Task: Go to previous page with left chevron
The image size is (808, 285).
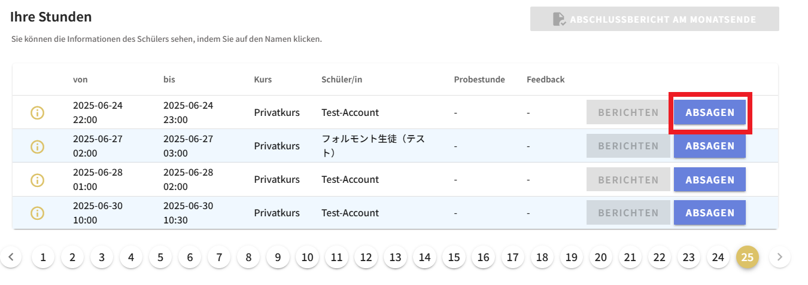Action: pyautogui.click(x=11, y=258)
